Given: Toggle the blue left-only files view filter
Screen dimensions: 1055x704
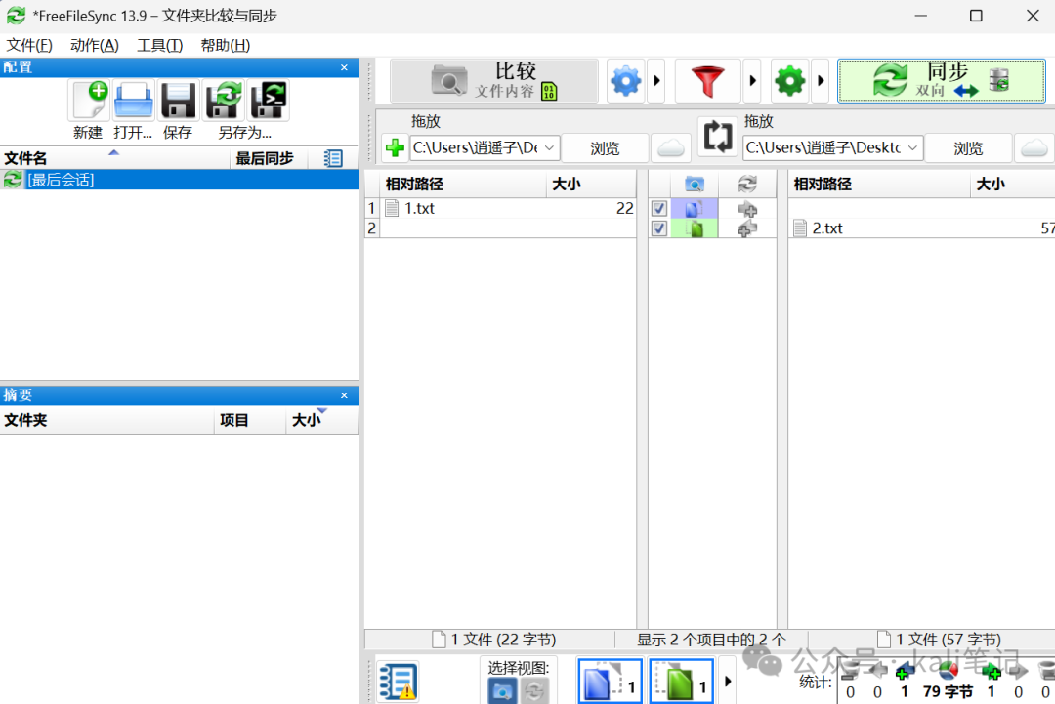Looking at the screenshot, I should 611,682.
